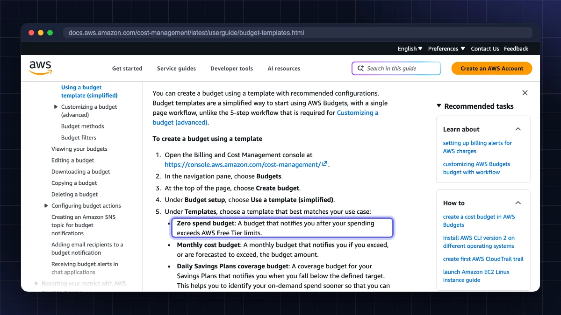Click Feedback in top bar
Image resolution: width=561 pixels, height=315 pixels.
tap(516, 49)
